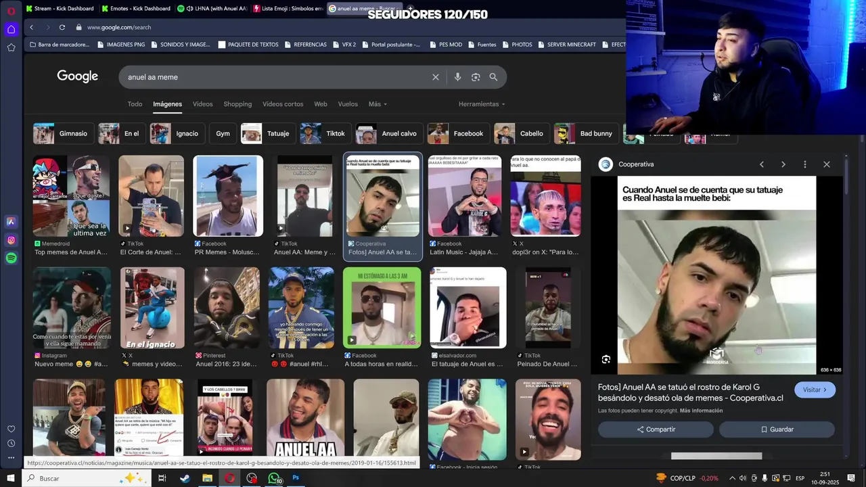Image resolution: width=866 pixels, height=487 pixels.
Task: Open the preview panel three-dot options
Action: point(805,164)
